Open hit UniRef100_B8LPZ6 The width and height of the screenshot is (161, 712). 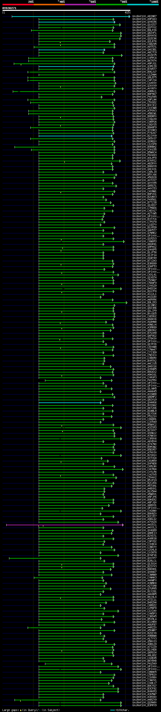(x=144, y=30)
